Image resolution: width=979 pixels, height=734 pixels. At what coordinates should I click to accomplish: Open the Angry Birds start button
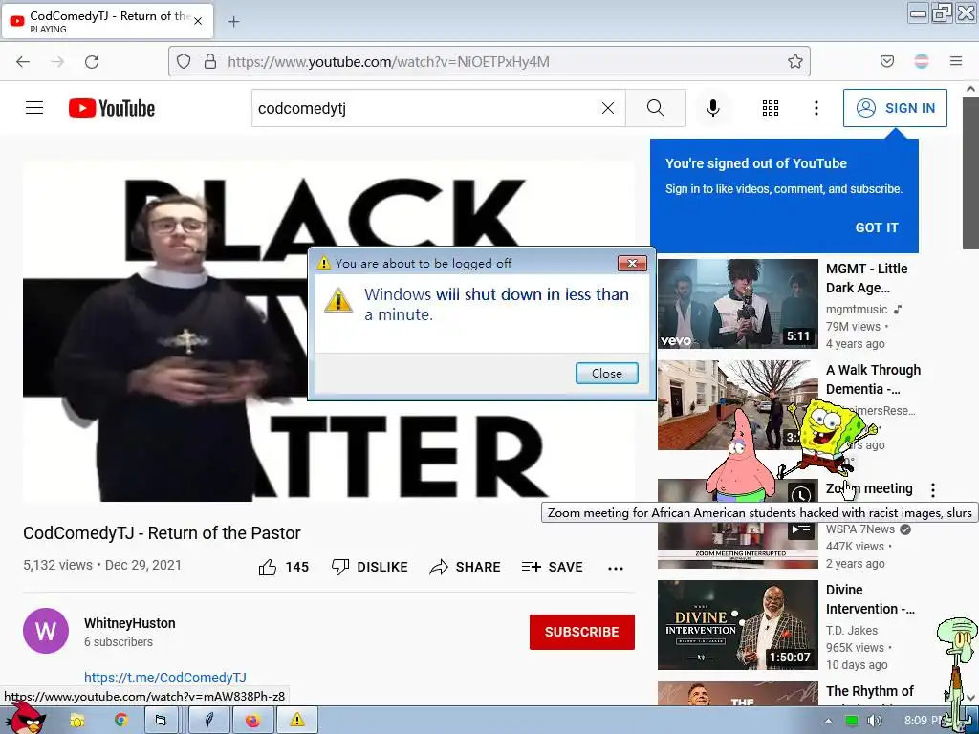pyautogui.click(x=24, y=719)
